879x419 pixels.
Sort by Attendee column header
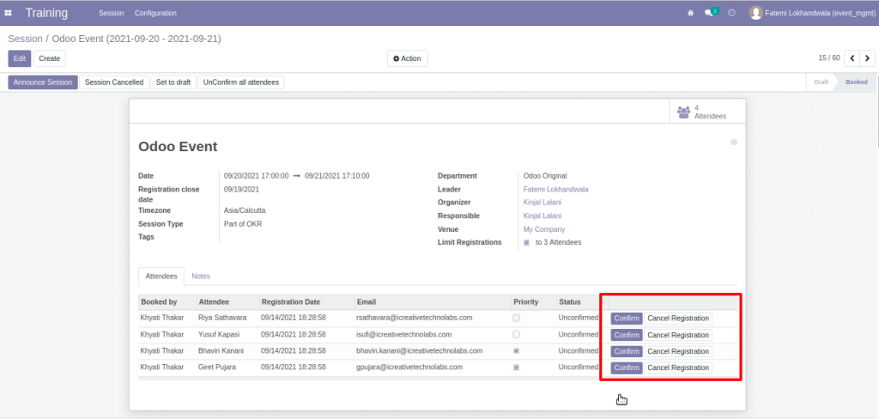pyautogui.click(x=227, y=301)
